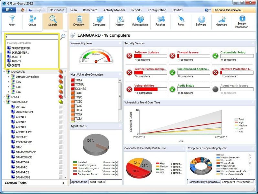This screenshot has height=194, width=258.
Task: Click the help question mark icon
Action: pyautogui.click(x=207, y=10)
